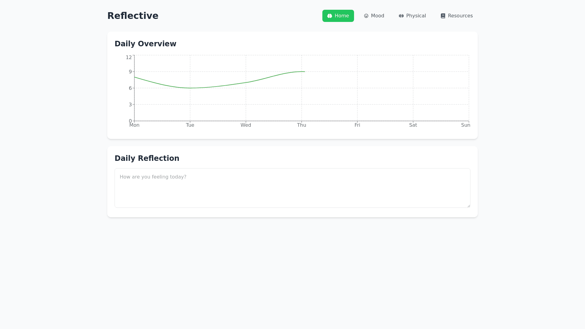The image size is (585, 329).
Task: Click the Daily Overview heading
Action: [145, 44]
